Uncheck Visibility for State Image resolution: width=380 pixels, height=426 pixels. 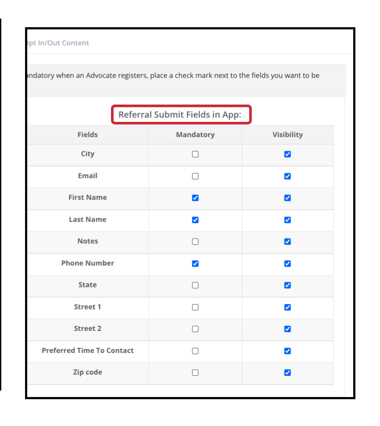[x=288, y=285]
